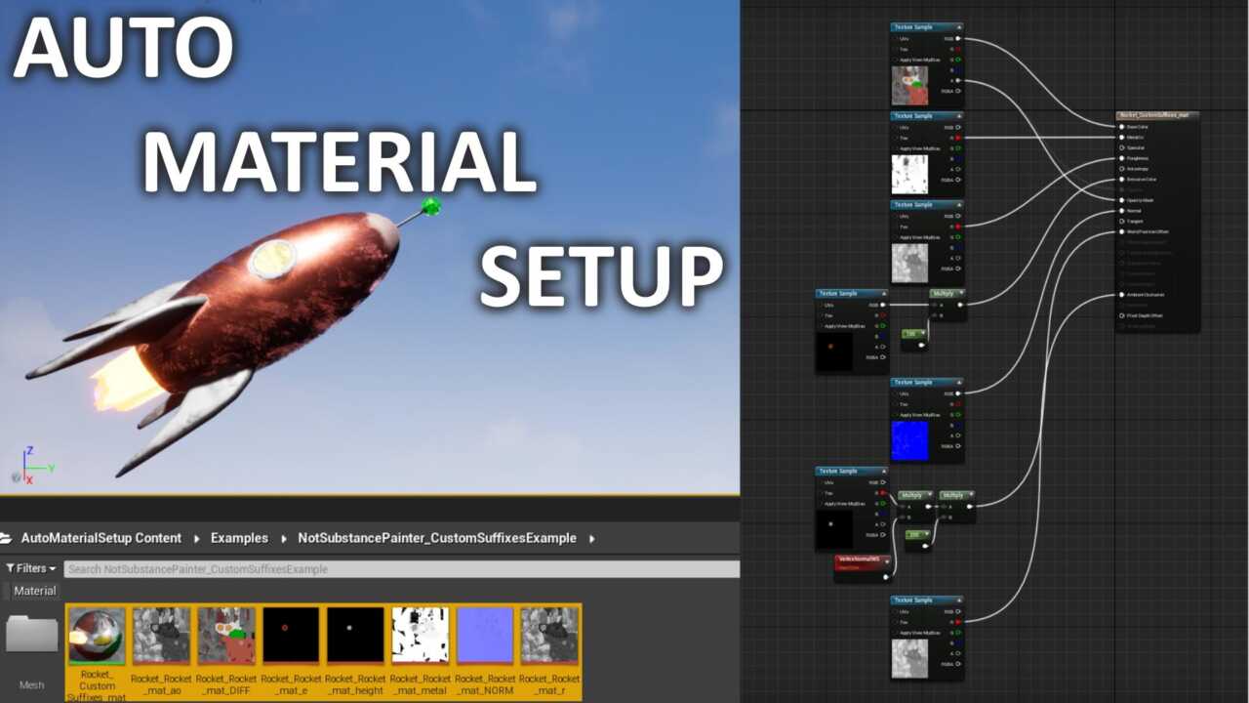The image size is (1249, 703).
Task: Click the VertexNormalWS node
Action: tap(863, 562)
